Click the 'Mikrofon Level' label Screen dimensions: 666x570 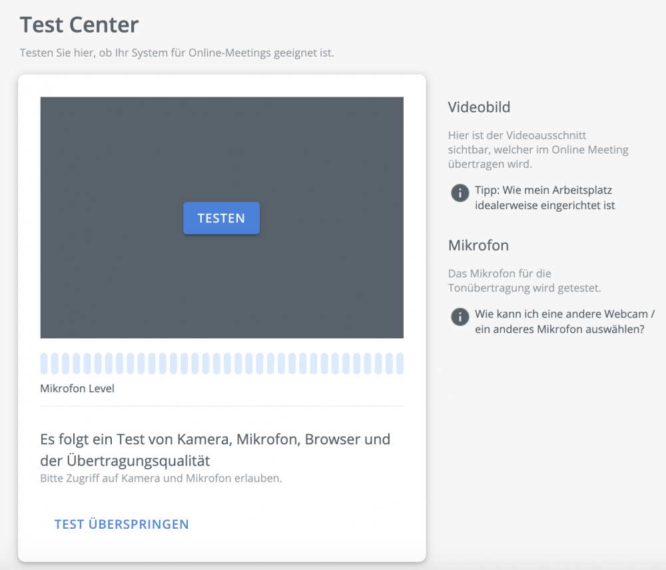(77, 388)
